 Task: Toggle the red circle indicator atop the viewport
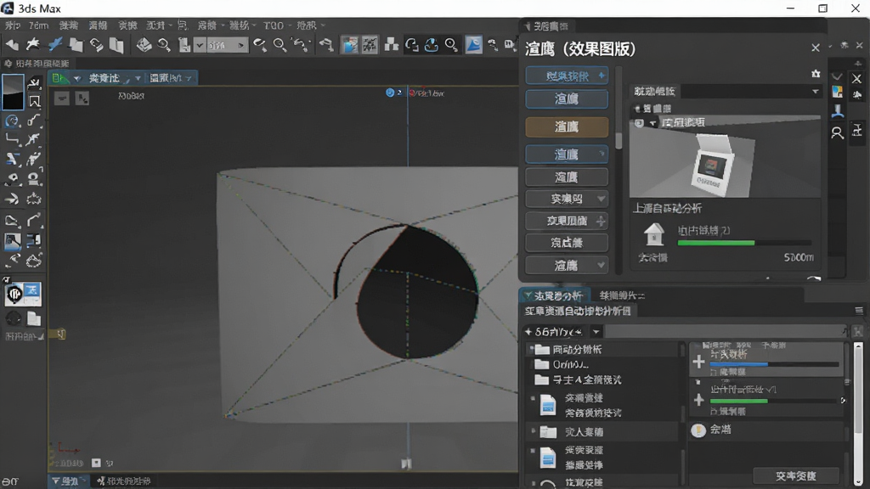click(412, 93)
